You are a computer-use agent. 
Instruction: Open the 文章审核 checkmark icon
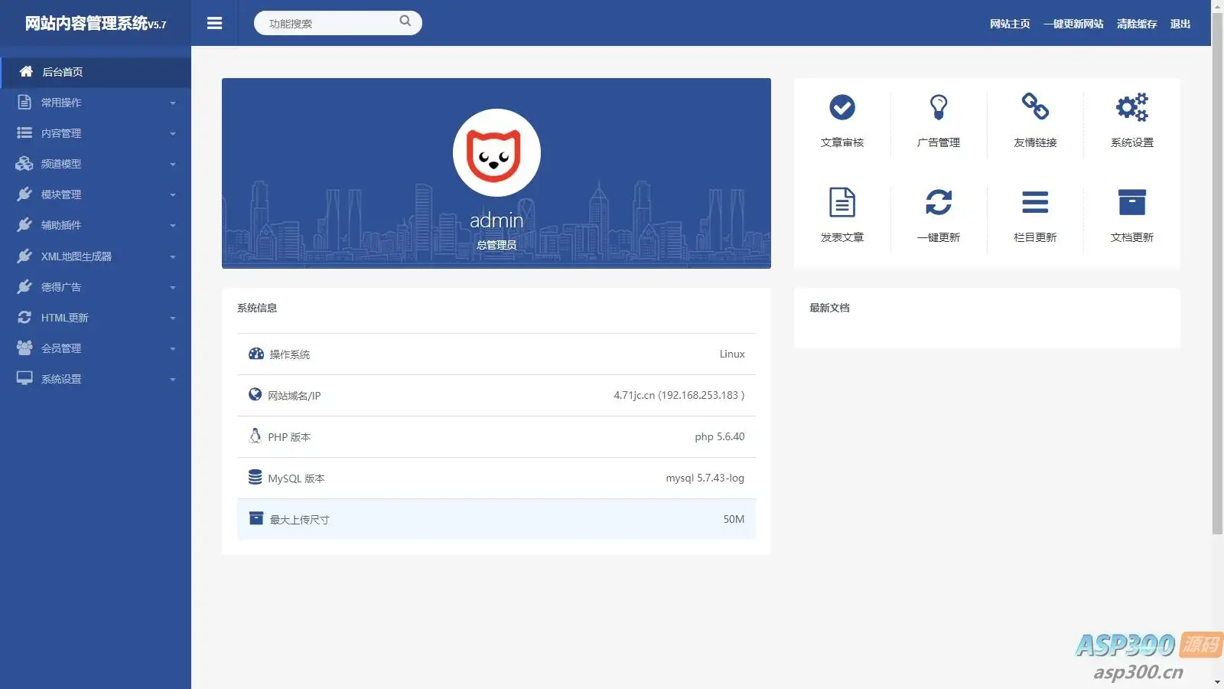click(842, 107)
